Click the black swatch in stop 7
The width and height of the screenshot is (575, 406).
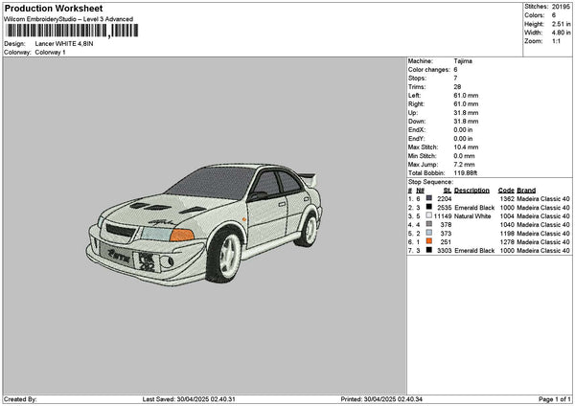pyautogui.click(x=428, y=250)
